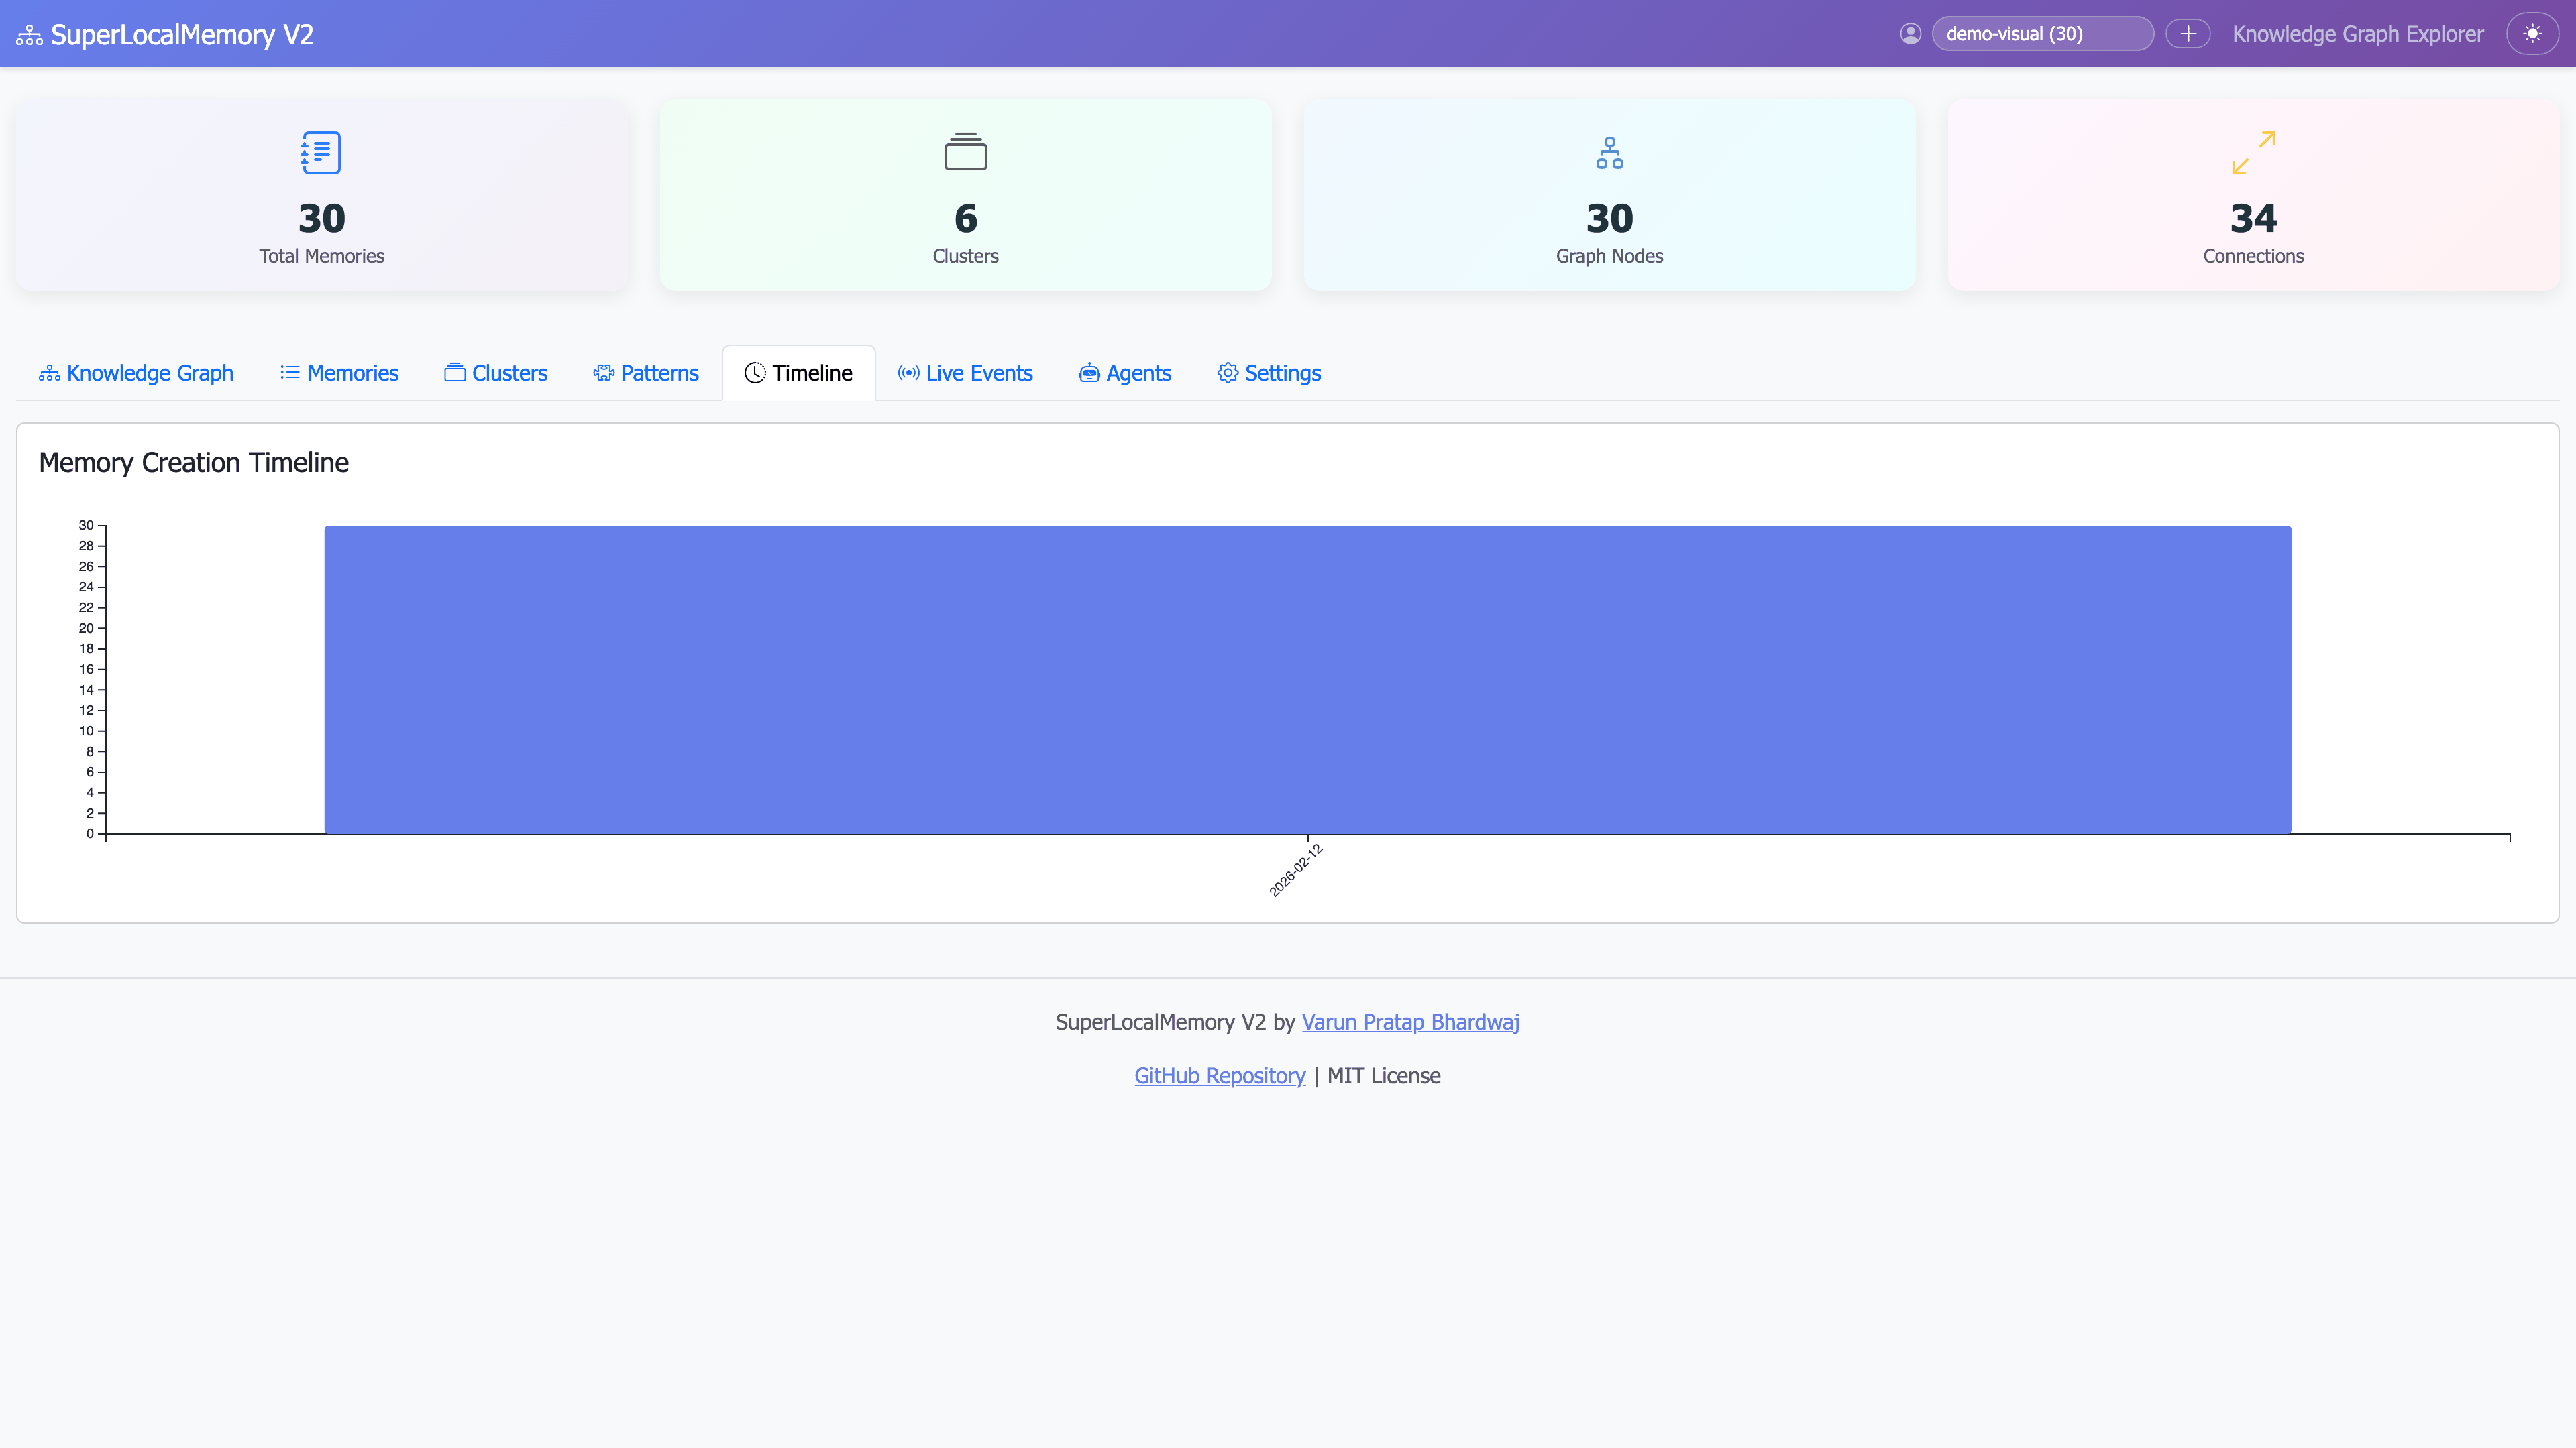Go to the Patterns tab
Image resolution: width=2576 pixels, height=1448 pixels.
646,373
